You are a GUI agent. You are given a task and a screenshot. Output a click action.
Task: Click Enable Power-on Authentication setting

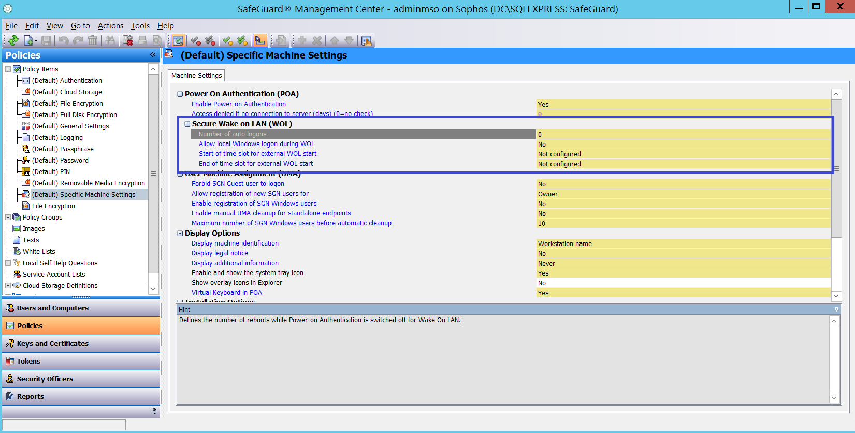pos(238,104)
